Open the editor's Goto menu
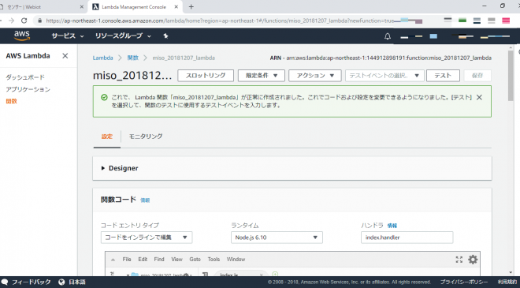The height and width of the screenshot is (288, 520). click(x=195, y=259)
